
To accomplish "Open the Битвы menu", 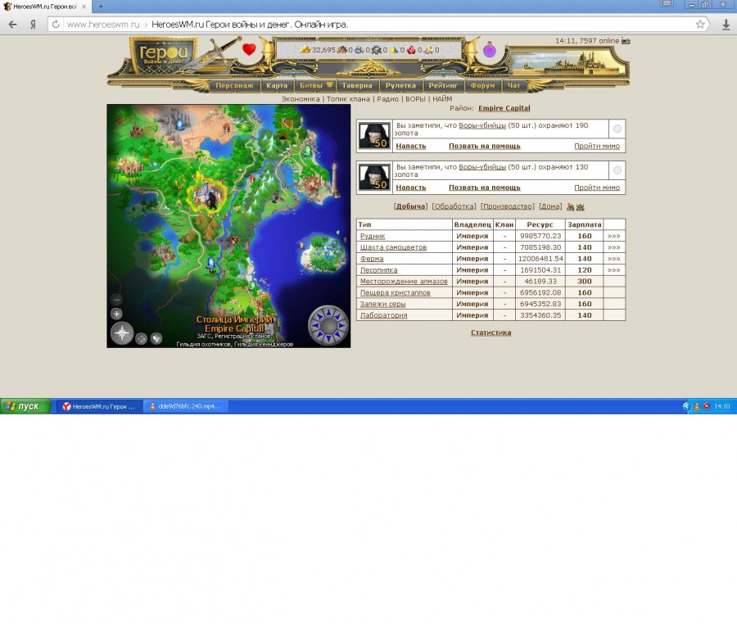I will click(315, 85).
